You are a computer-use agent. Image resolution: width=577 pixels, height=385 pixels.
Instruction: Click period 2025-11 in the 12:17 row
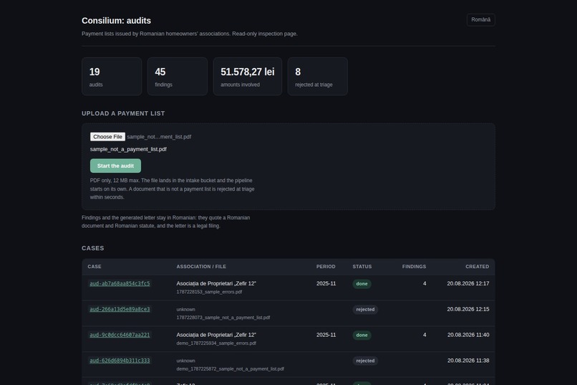(326, 284)
